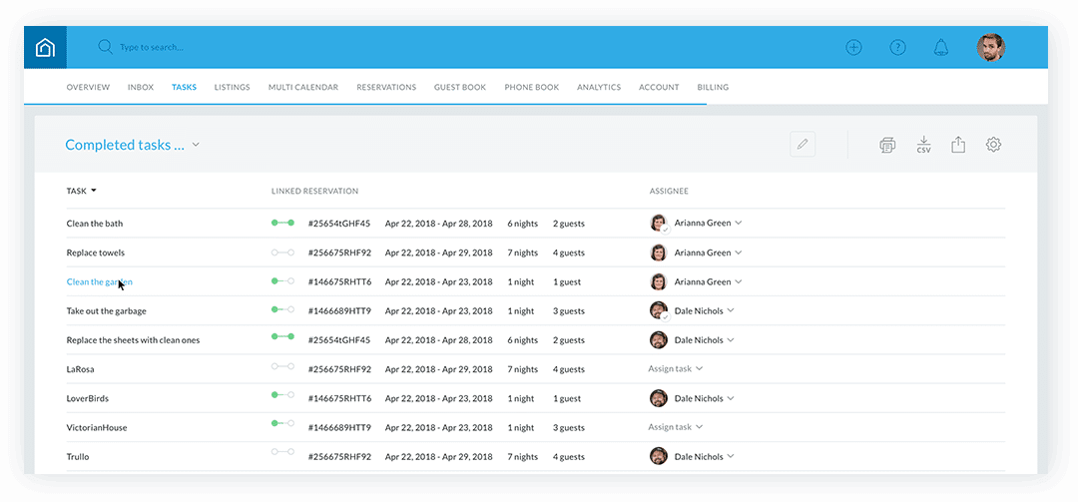The height and width of the screenshot is (502, 1078).
Task: Open Replace towels task
Action: coord(96,252)
